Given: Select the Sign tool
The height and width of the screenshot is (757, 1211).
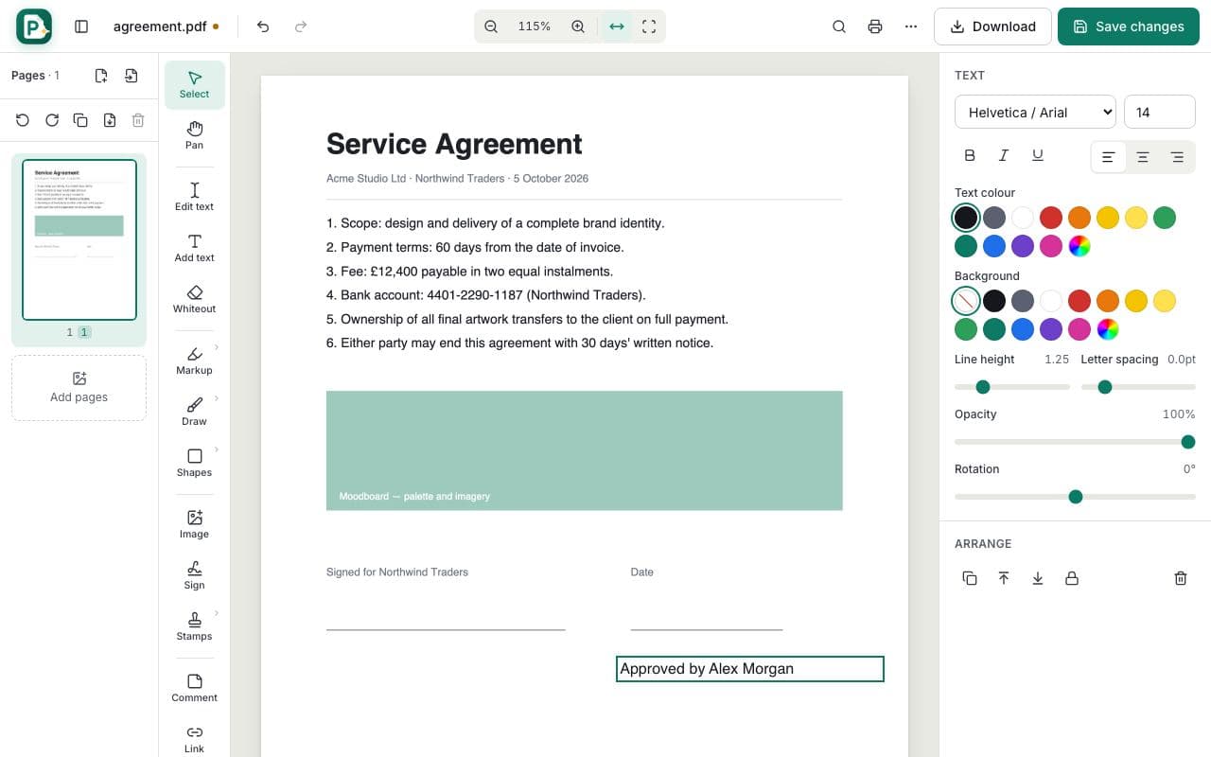Looking at the screenshot, I should point(194,575).
